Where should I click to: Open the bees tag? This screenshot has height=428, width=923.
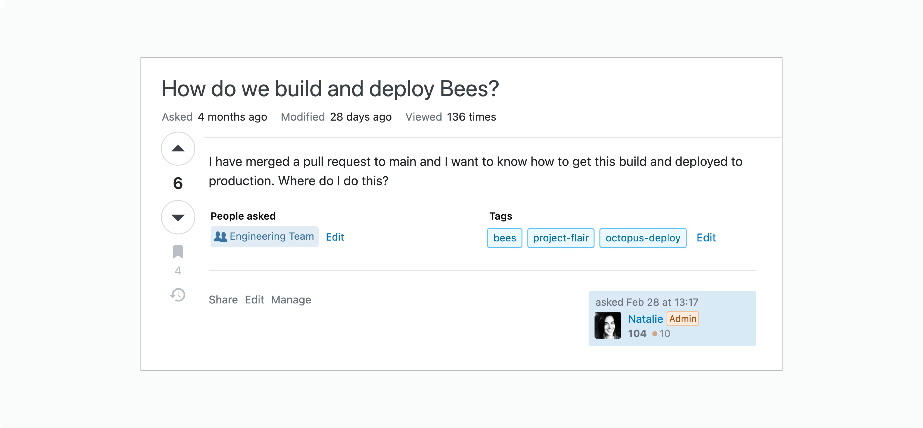tap(504, 238)
